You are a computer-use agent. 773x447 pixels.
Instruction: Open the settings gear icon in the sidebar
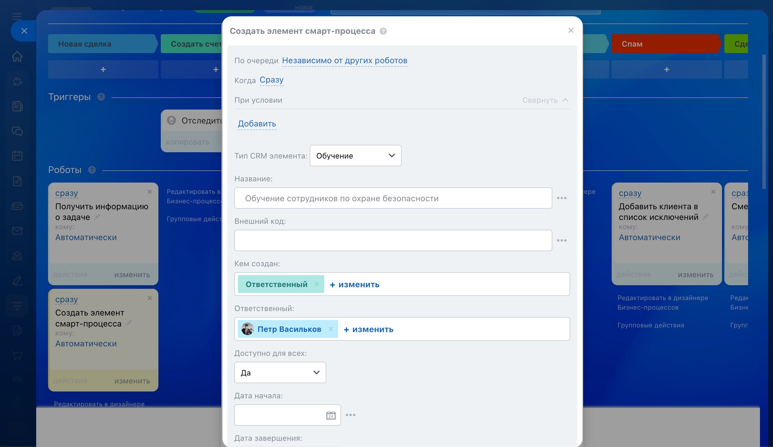coord(17,403)
